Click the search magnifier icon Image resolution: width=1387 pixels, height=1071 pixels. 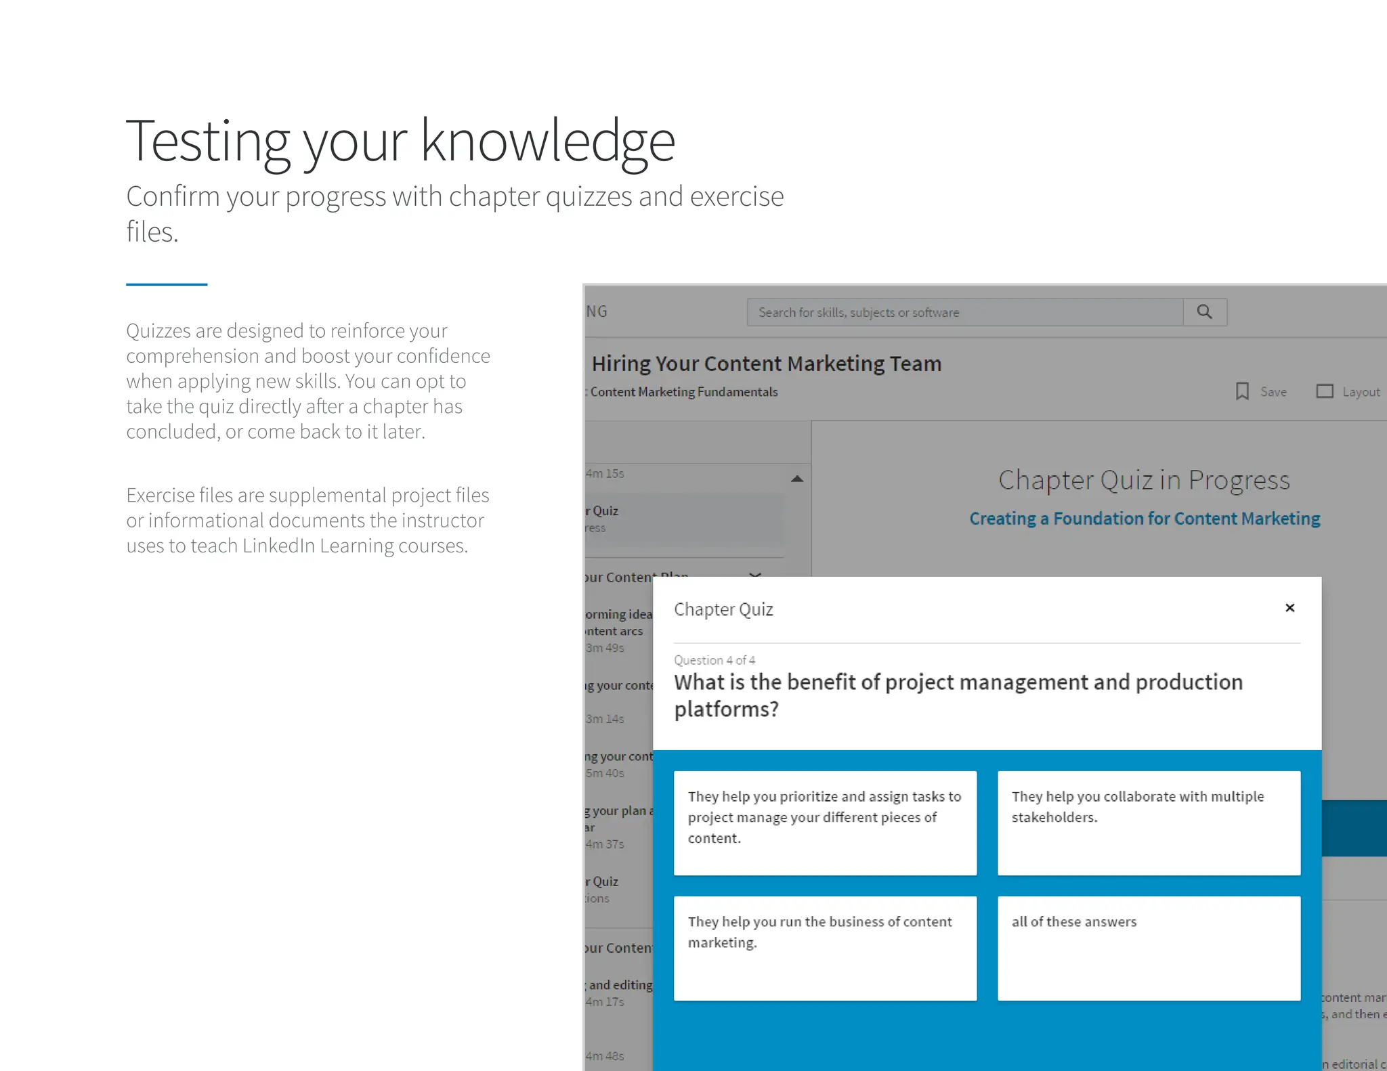click(x=1204, y=311)
